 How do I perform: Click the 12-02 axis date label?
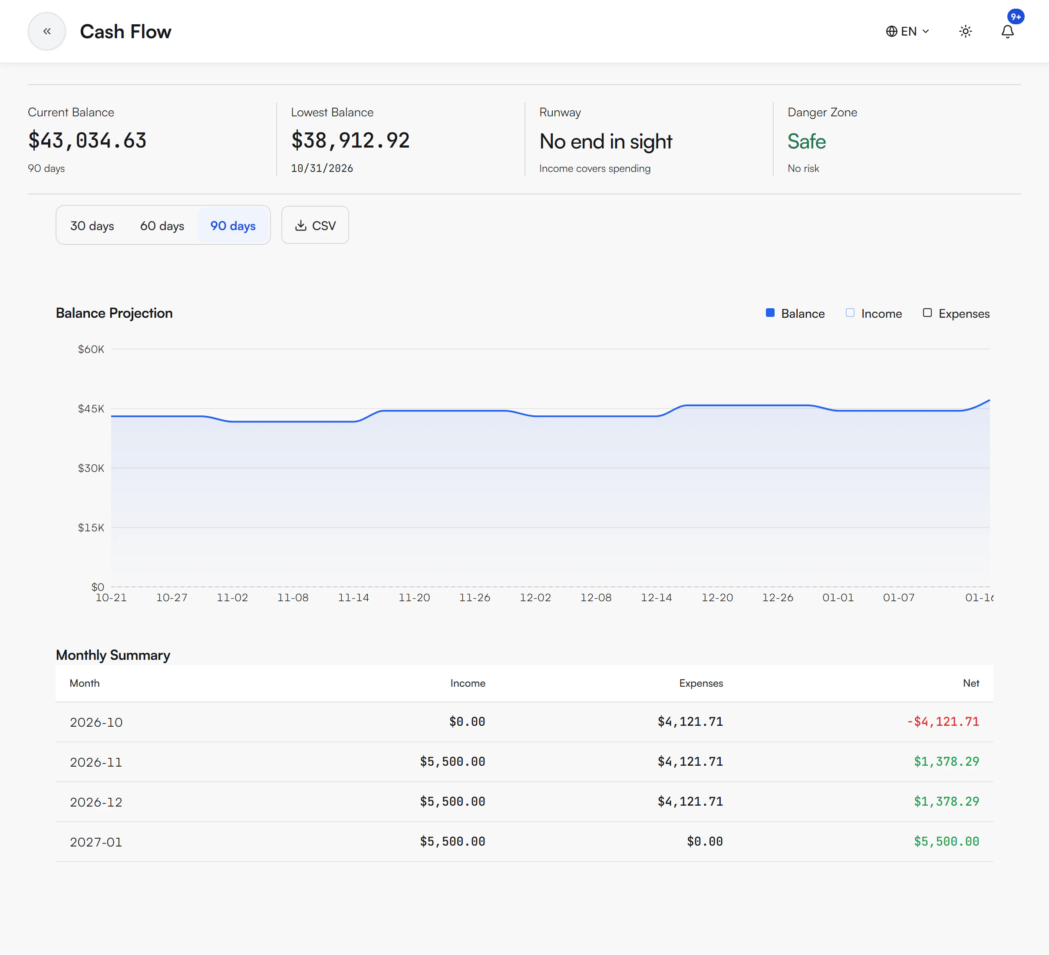click(535, 598)
